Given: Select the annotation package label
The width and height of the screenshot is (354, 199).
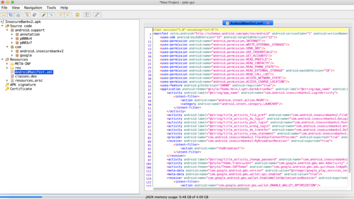Looking at the screenshot, I should click(x=30, y=34).
